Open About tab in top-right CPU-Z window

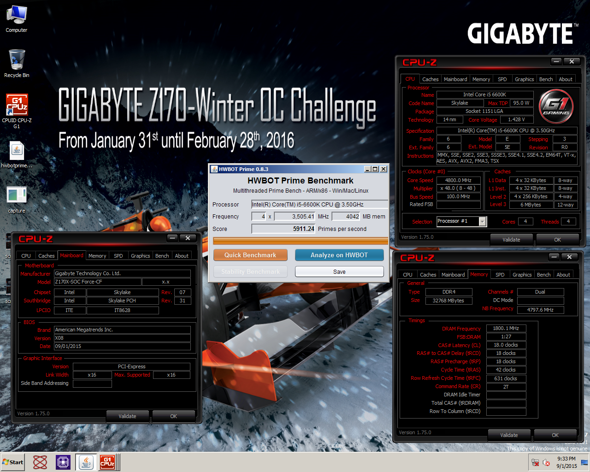coord(566,79)
